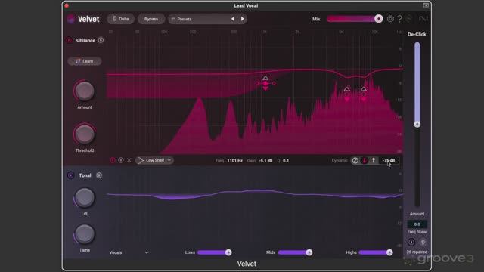Click the left sibilance band up triangle

[x=347, y=89]
